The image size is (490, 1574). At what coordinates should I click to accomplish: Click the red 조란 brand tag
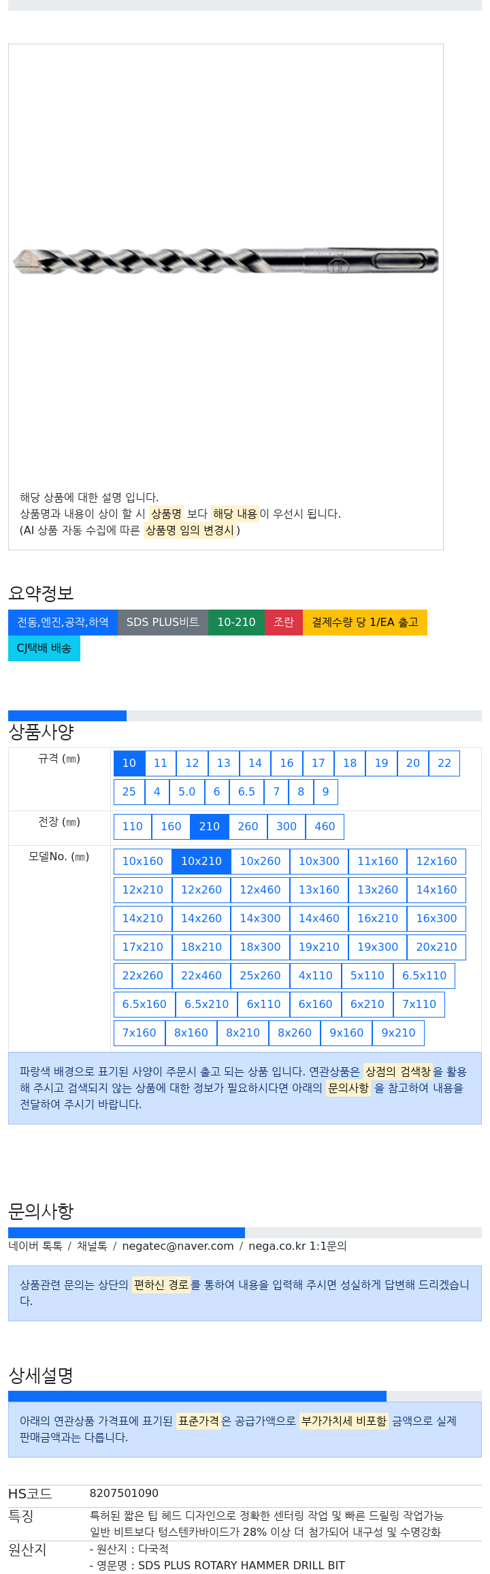(x=284, y=623)
